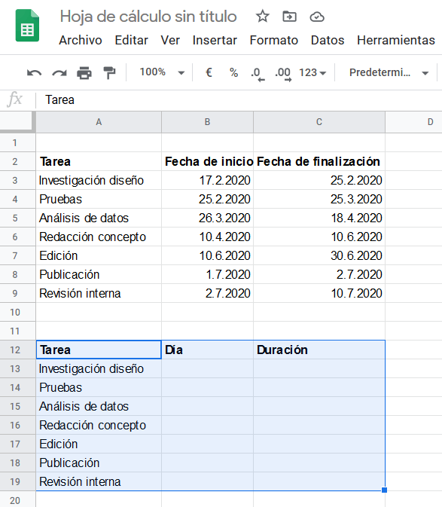Select the 'Día' header cell
The image size is (442, 507).
point(207,350)
